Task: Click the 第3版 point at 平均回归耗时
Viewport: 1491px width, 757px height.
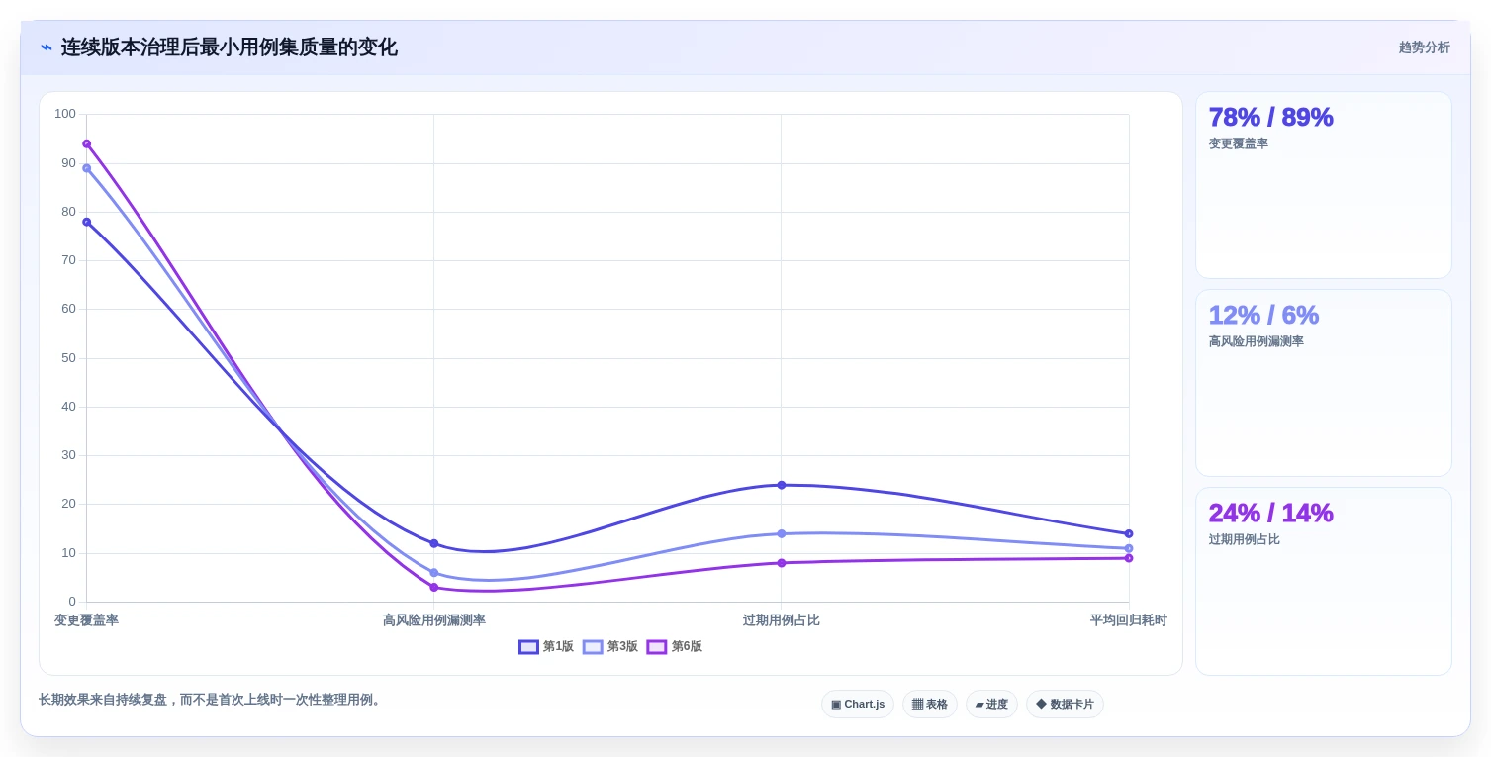Action: tap(1129, 548)
